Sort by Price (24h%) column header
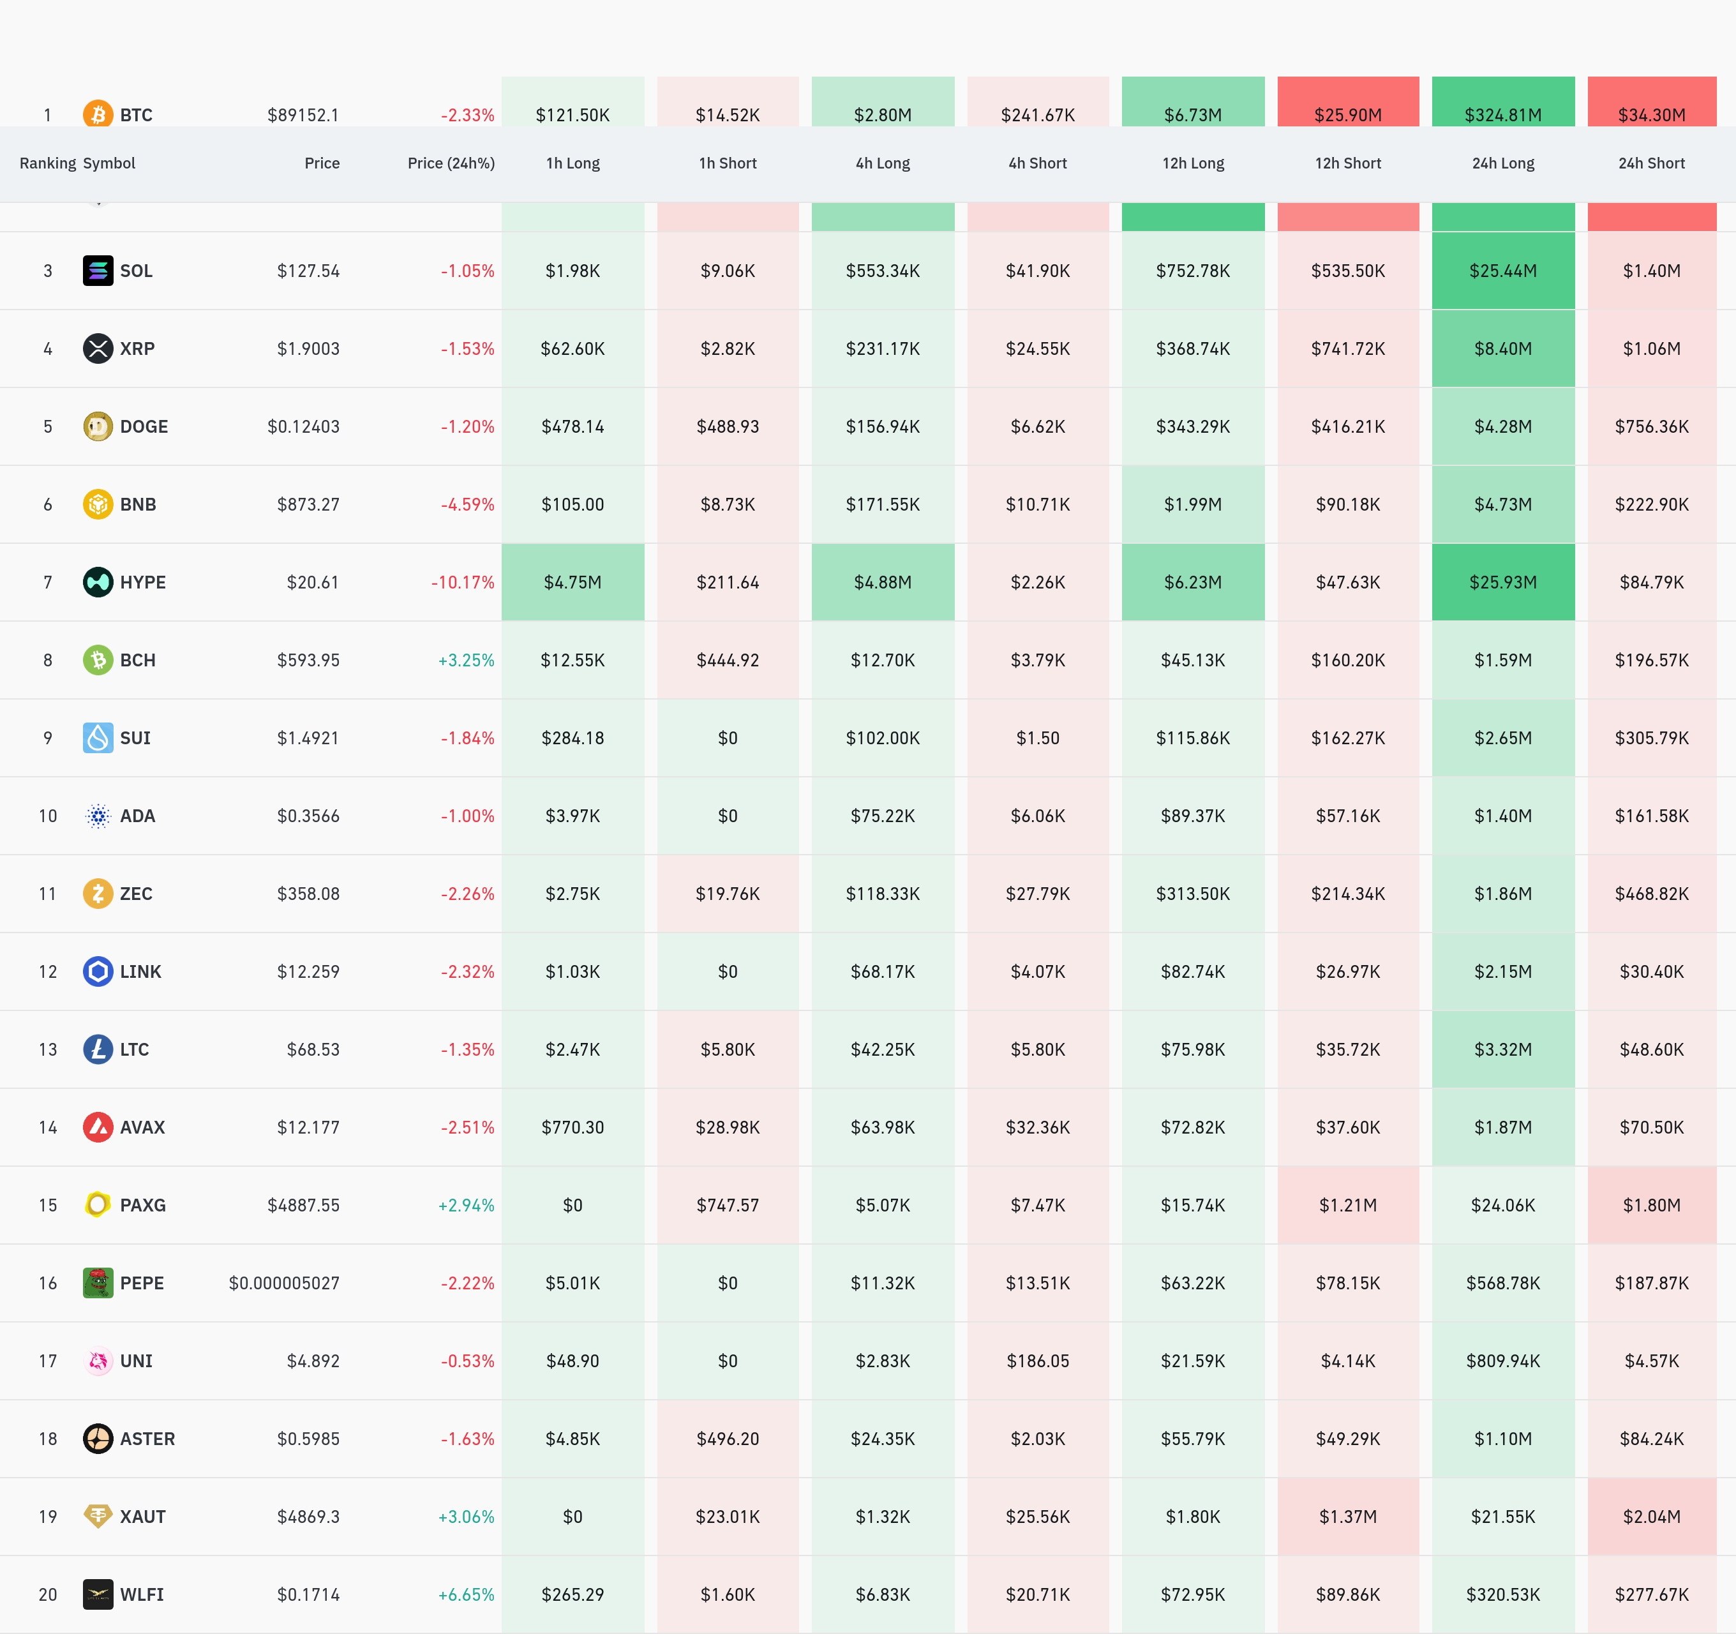The image size is (1736, 1634). [451, 163]
